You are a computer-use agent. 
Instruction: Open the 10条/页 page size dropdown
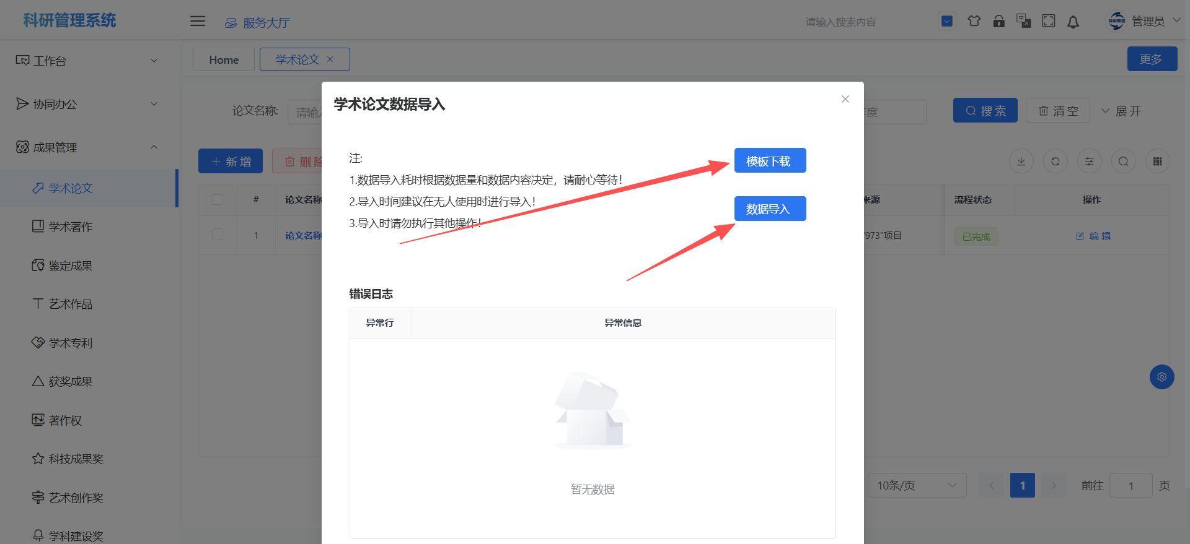pos(916,485)
